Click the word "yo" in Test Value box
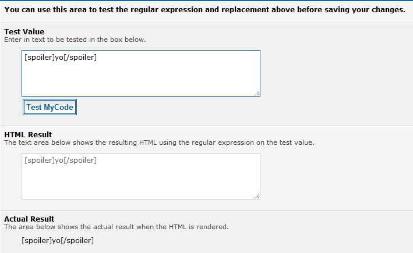This screenshot has width=413, height=253. [59, 58]
